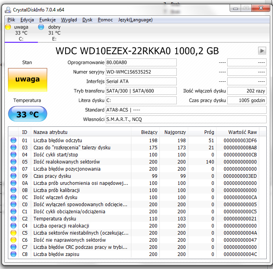Minimize the CrystalDiskInfo window

tap(236, 8)
